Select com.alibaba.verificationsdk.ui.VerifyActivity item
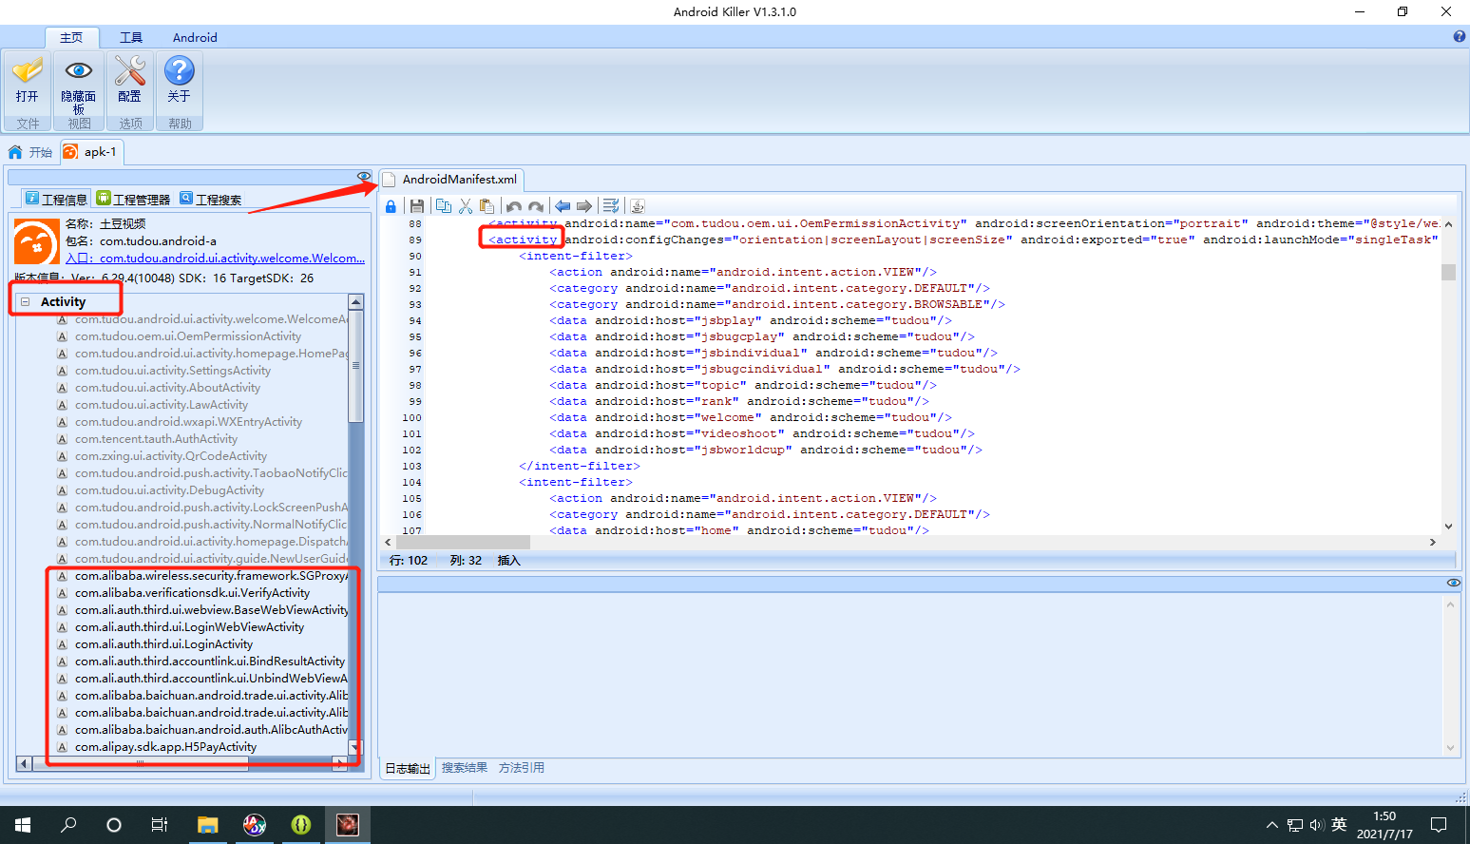Screen dimensions: 1470x844 click(192, 593)
